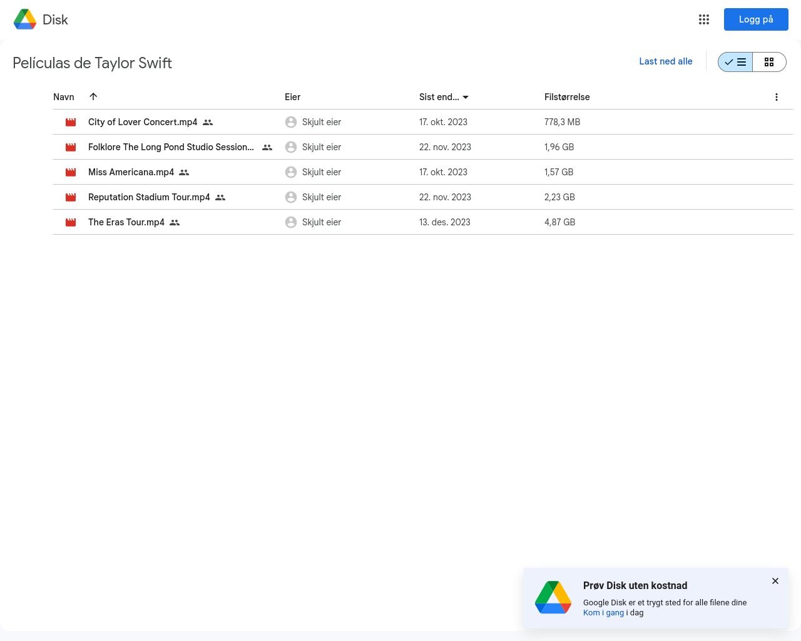Click the date 13. des. 2023
The width and height of the screenshot is (801, 641).
coord(445,222)
